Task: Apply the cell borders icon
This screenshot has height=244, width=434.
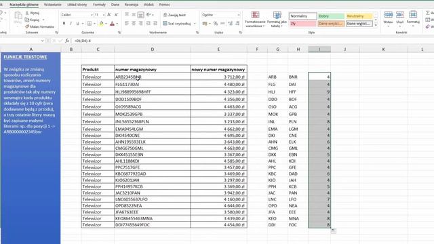Action: tap(90, 24)
